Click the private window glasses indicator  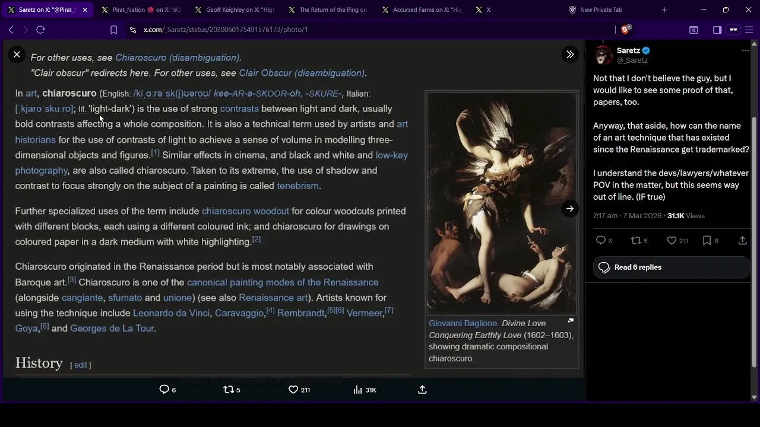[x=733, y=30]
